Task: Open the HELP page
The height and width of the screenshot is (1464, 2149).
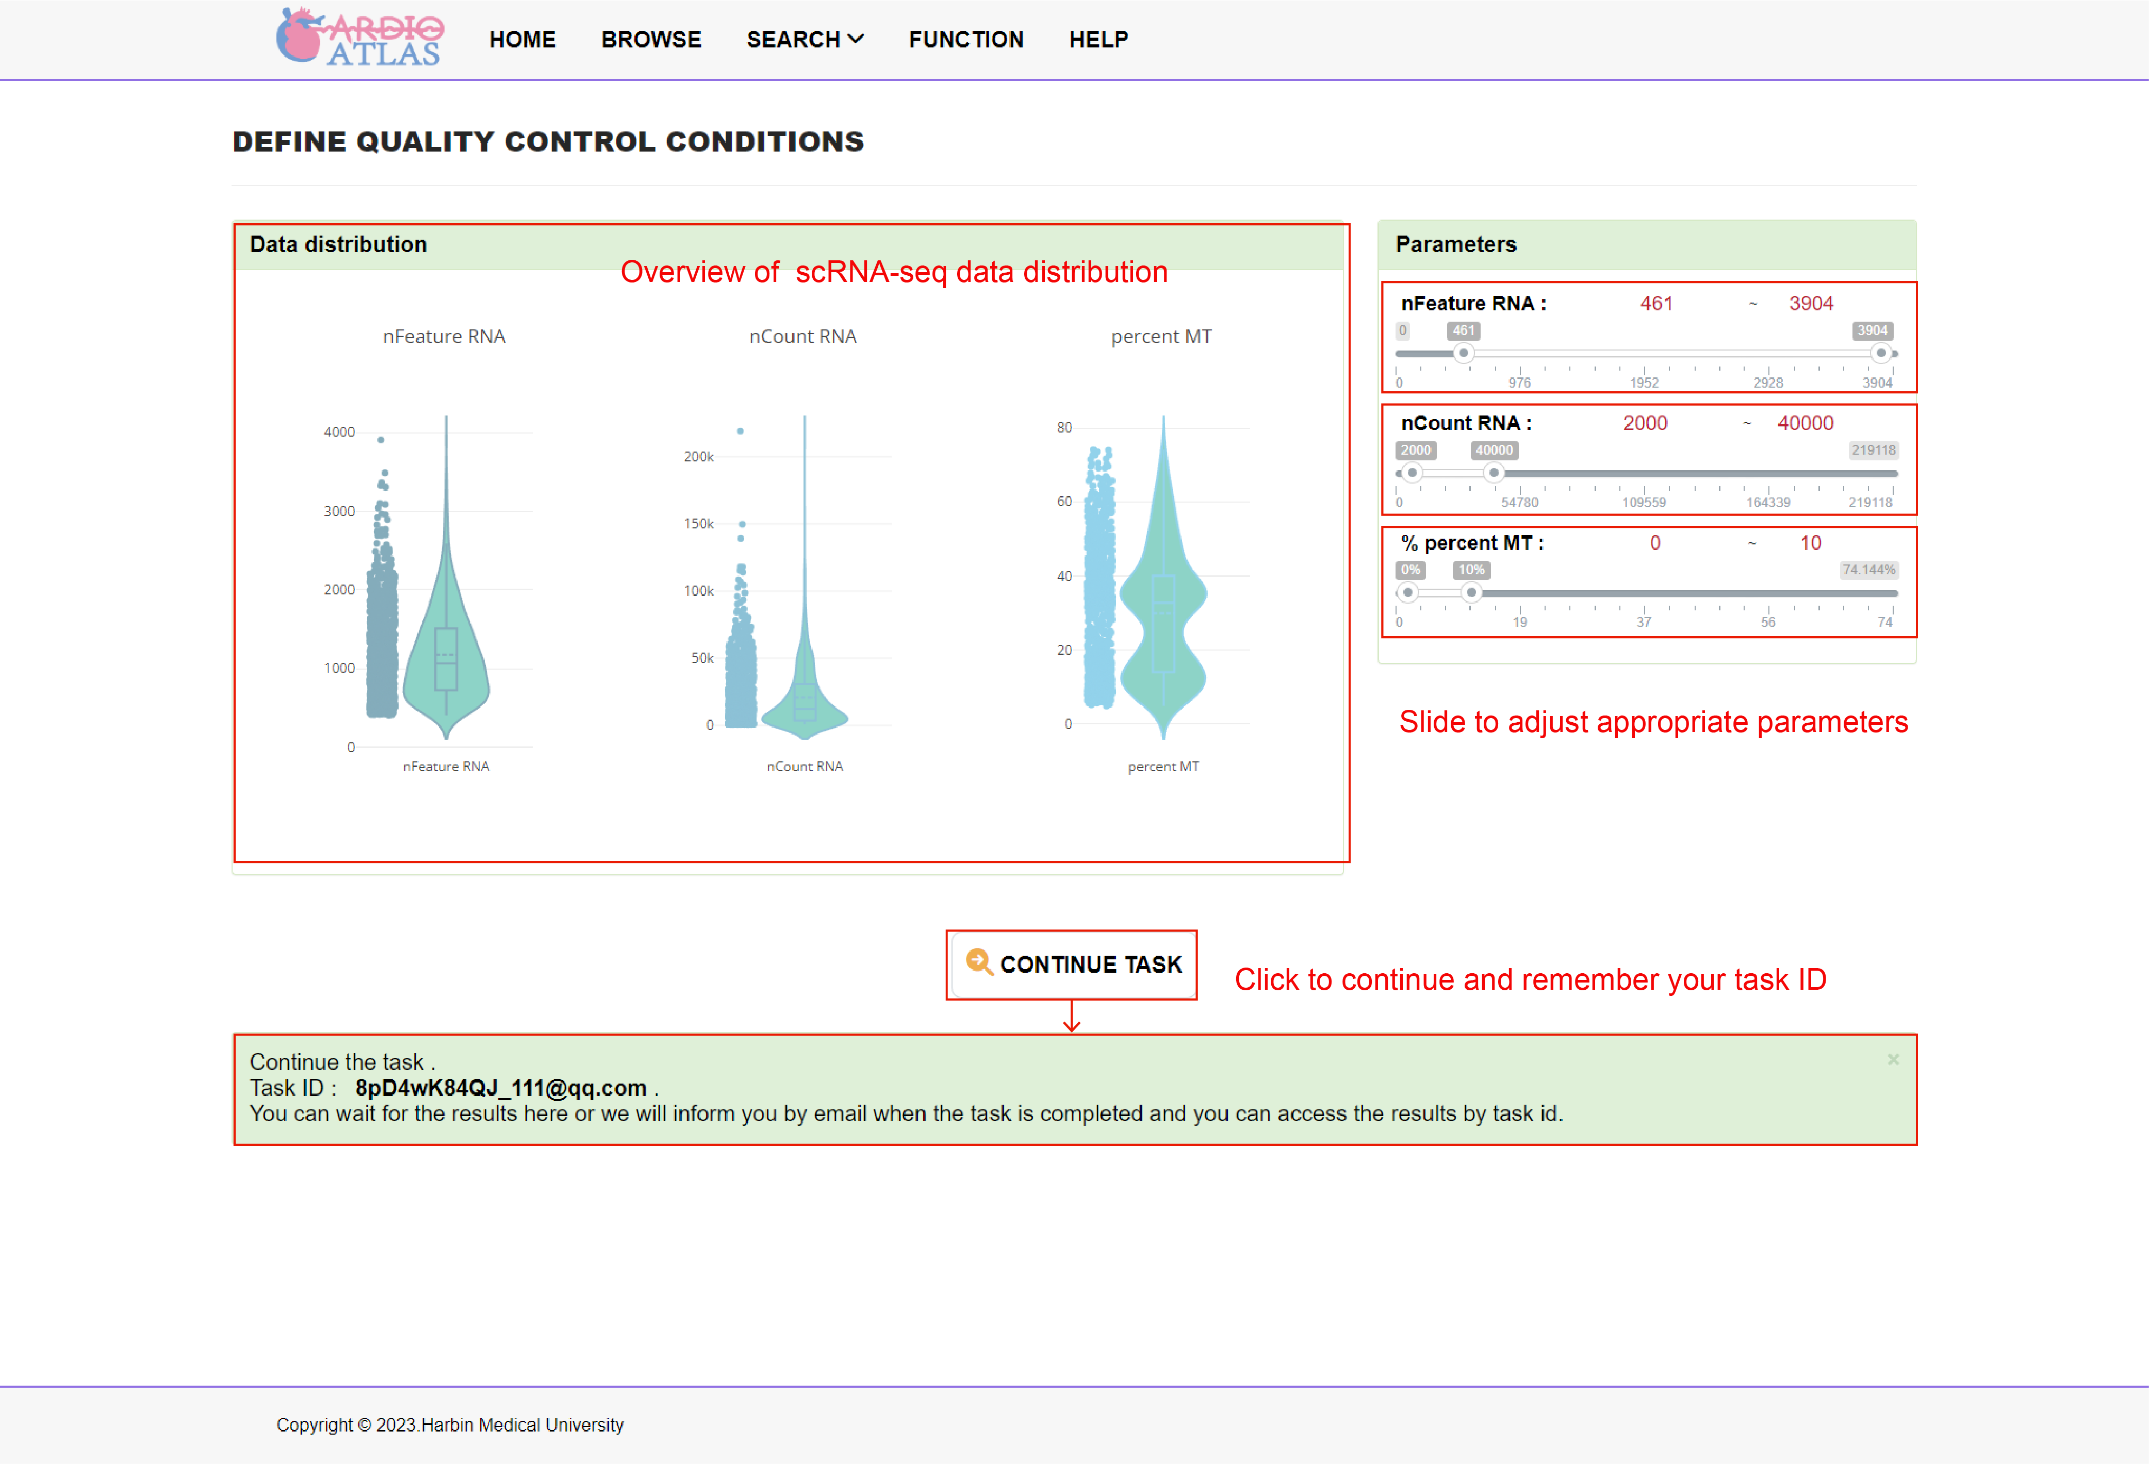Action: tap(1097, 39)
